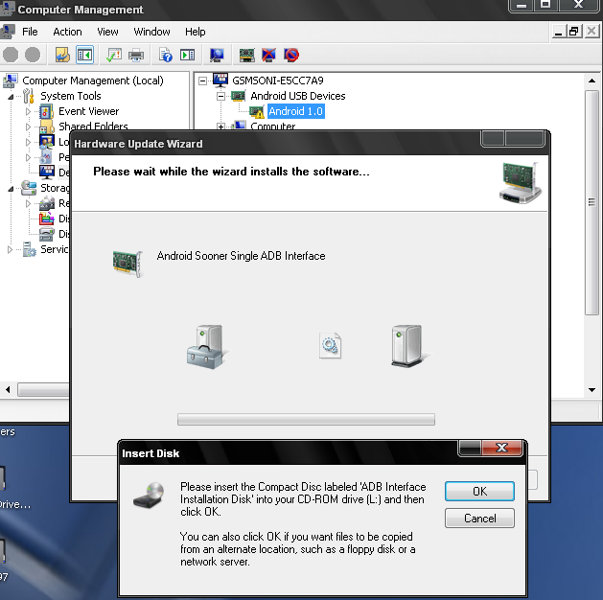Collapse the GSMSONI-E5CC7A9 root node
This screenshot has width=603, height=600.
point(203,81)
